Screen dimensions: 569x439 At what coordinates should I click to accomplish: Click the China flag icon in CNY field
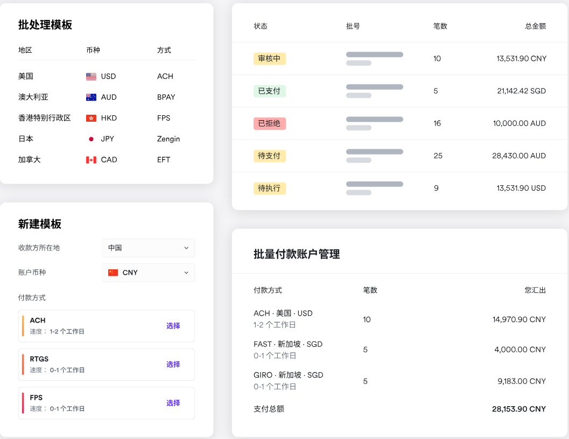click(113, 273)
